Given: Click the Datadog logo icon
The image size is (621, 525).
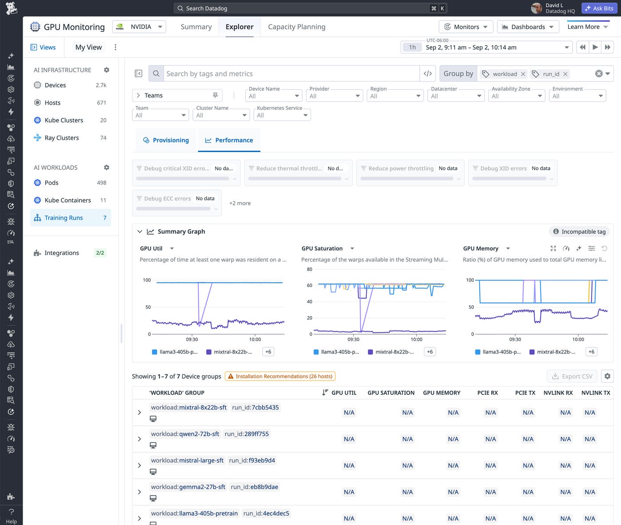Looking at the screenshot, I should [x=11, y=8].
